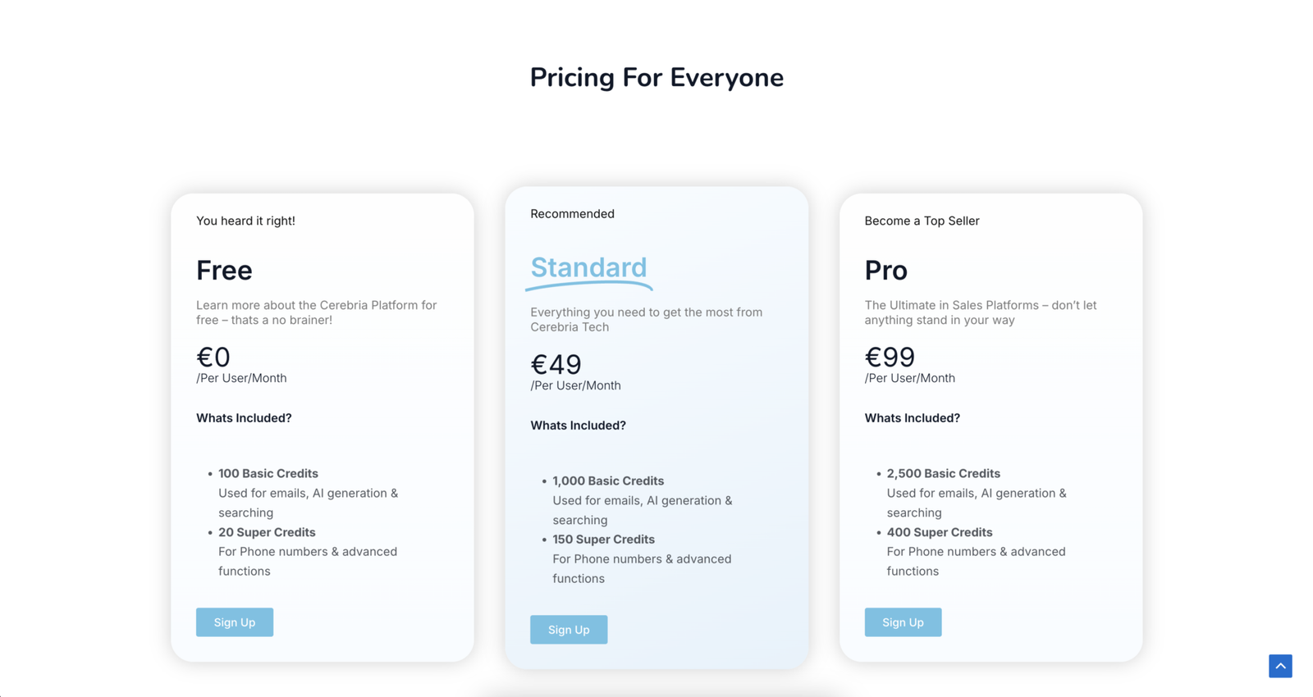
Task: Click the scroll-to-top arrow icon
Action: (x=1280, y=666)
